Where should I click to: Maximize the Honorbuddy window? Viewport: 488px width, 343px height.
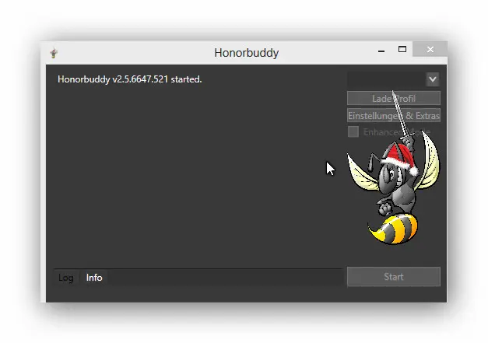tap(402, 51)
